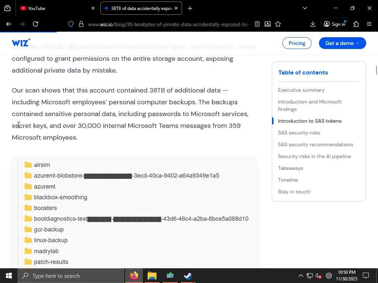Click the madrylab folder name
This screenshot has height=283, width=378.
point(46,251)
